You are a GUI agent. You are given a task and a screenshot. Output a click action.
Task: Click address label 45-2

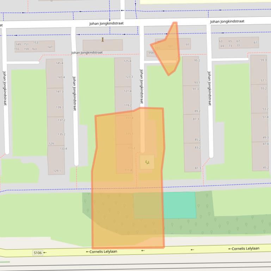(x=266, y=168)
